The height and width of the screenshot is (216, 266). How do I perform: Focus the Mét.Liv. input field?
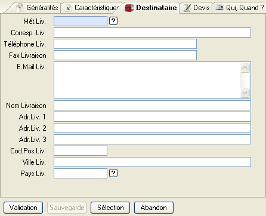point(81,21)
